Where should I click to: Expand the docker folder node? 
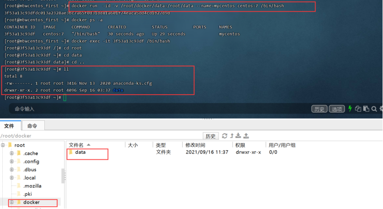(x=12, y=202)
